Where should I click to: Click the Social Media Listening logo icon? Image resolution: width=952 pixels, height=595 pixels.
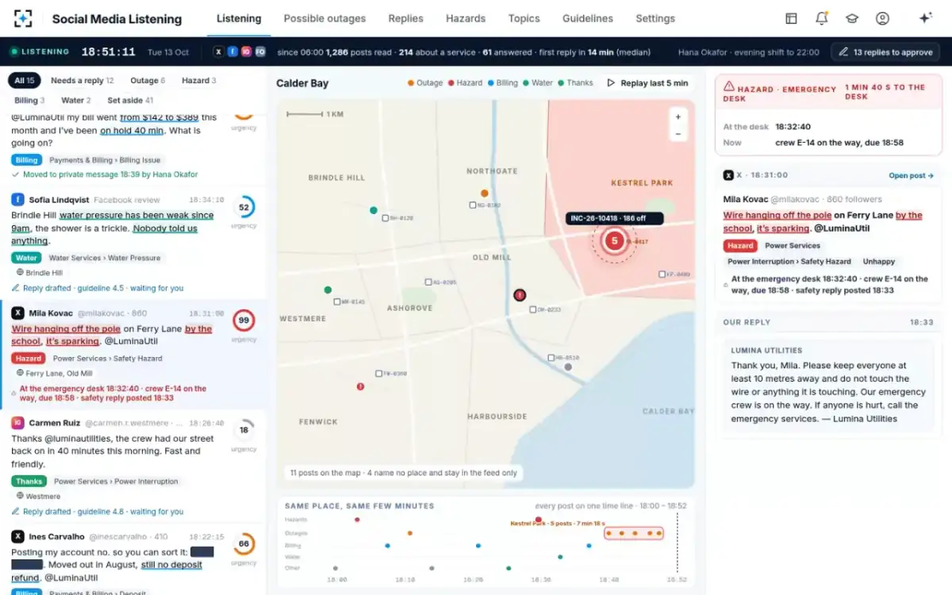[23, 18]
